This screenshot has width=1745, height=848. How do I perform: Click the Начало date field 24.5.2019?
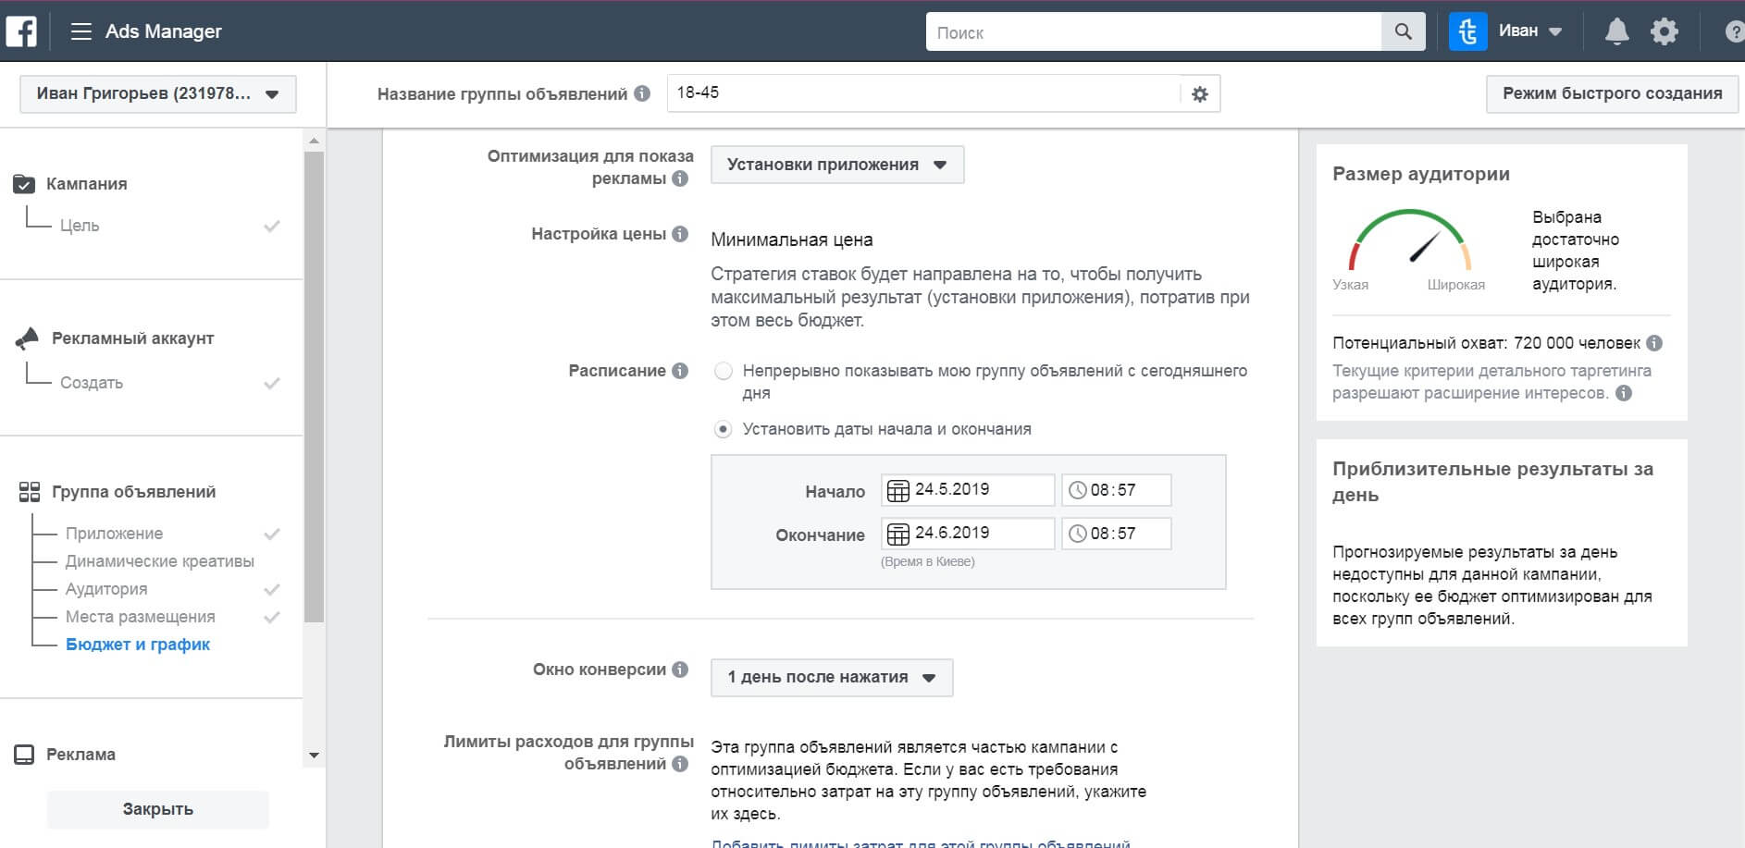(x=968, y=490)
